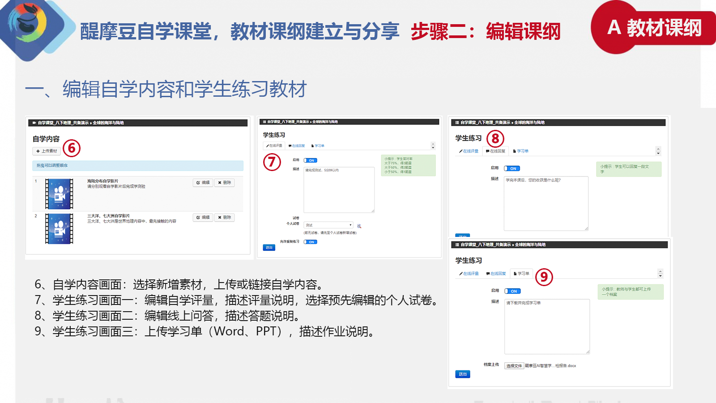Click the red circled number 6 marker
Screen dimensions: 716x403
(72, 148)
